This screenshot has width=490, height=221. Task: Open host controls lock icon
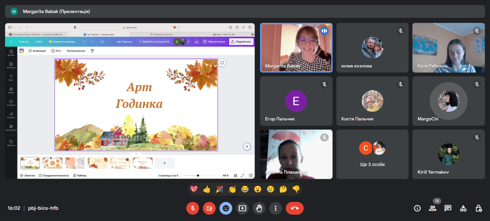click(x=479, y=208)
